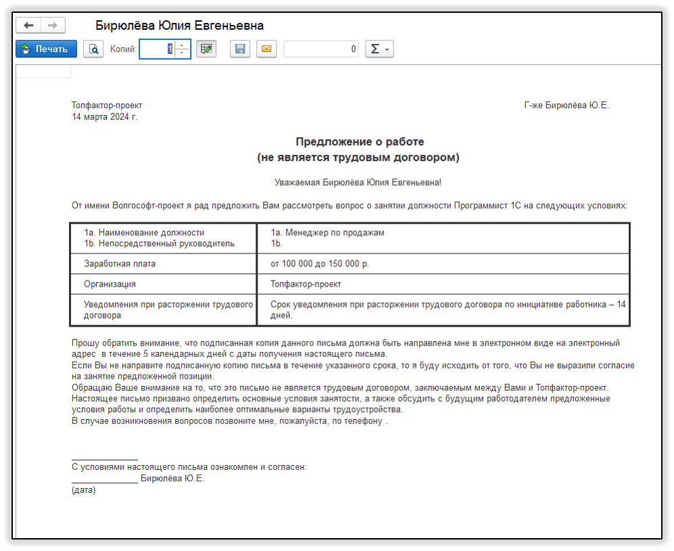The height and width of the screenshot is (551, 674).
Task: Click the sigma sum button
Action: pos(375,49)
